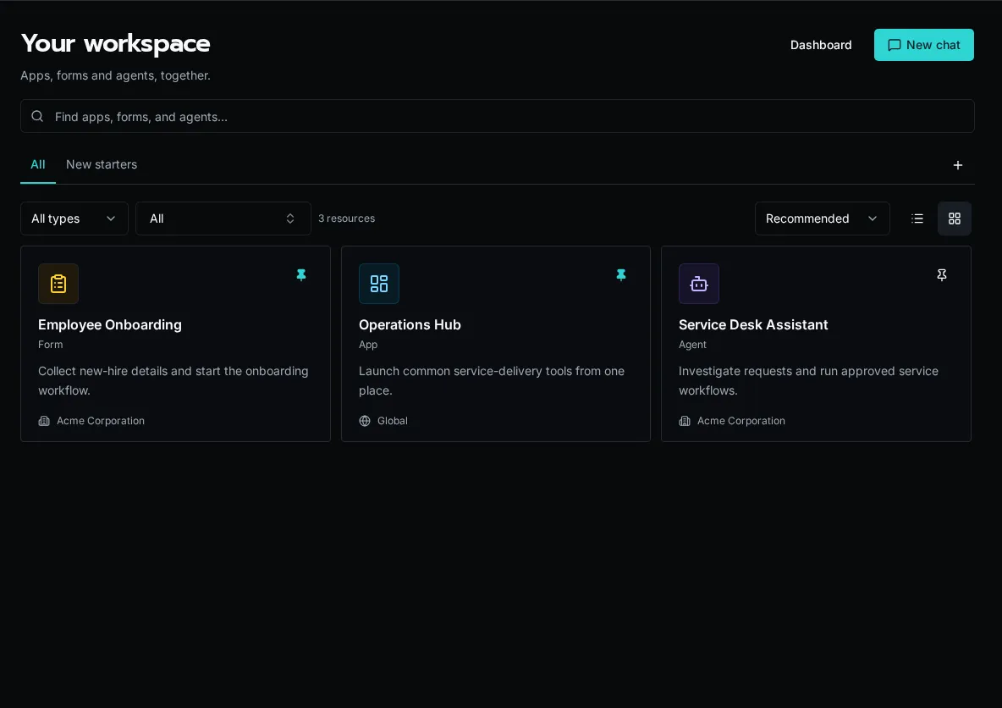Click the 'Launch common service-delivery tools' description
The width and height of the screenshot is (1002, 708).
click(x=492, y=380)
